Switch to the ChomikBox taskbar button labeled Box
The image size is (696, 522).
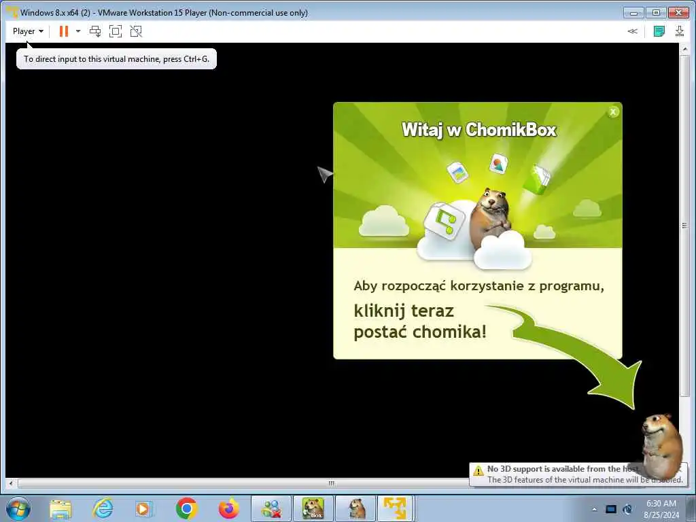[313, 508]
